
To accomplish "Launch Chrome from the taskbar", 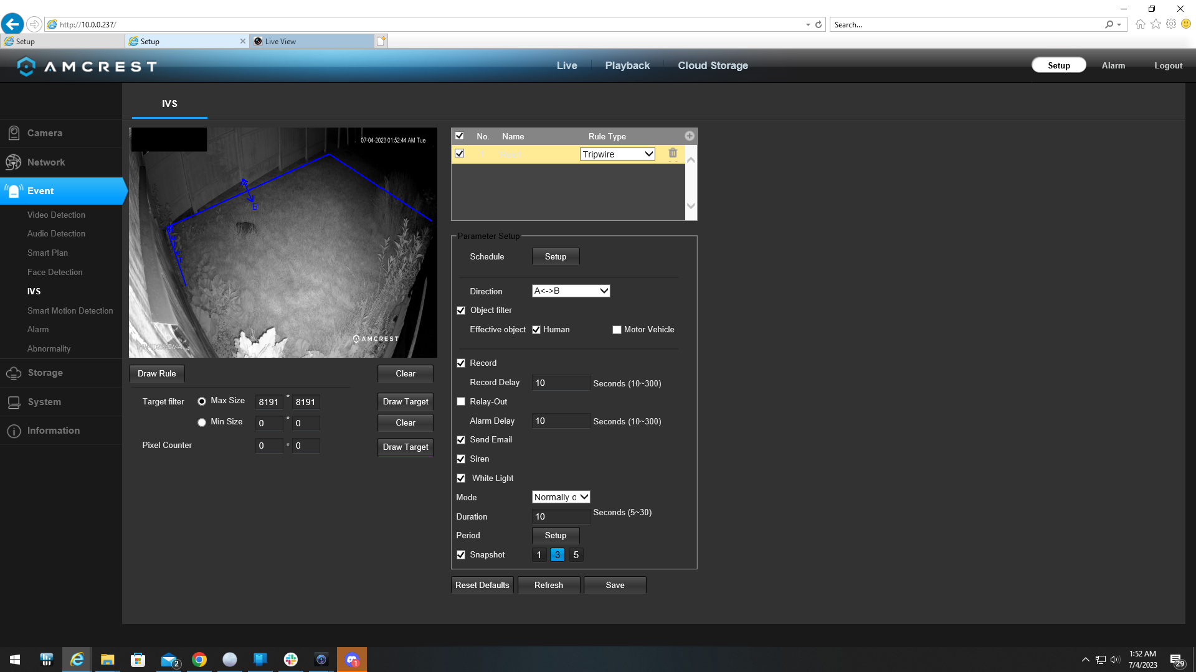I will [199, 660].
